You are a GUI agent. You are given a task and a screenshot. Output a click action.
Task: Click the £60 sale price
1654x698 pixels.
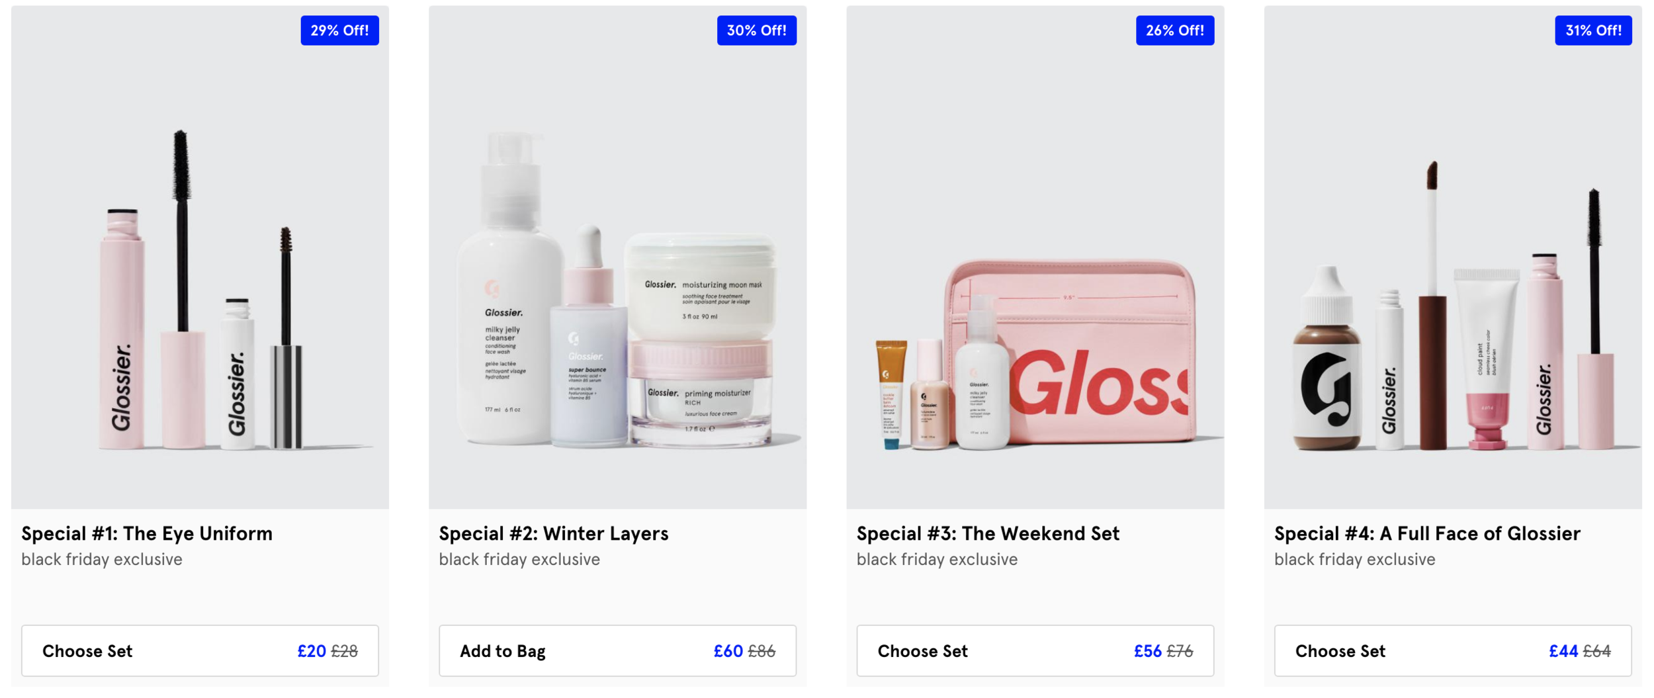tap(728, 651)
